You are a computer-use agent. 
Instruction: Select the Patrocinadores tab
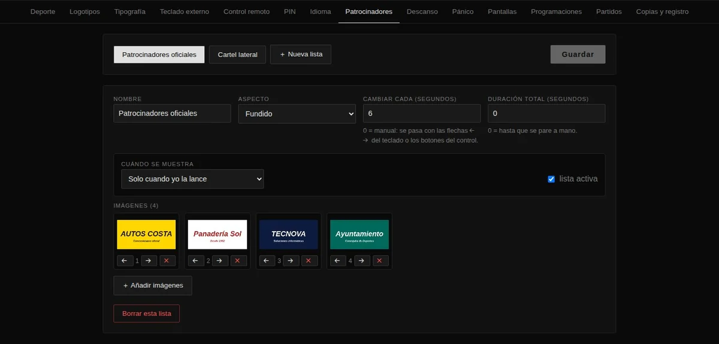point(369,11)
